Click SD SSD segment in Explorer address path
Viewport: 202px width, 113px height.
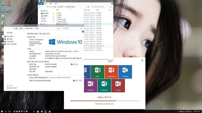[61, 7]
